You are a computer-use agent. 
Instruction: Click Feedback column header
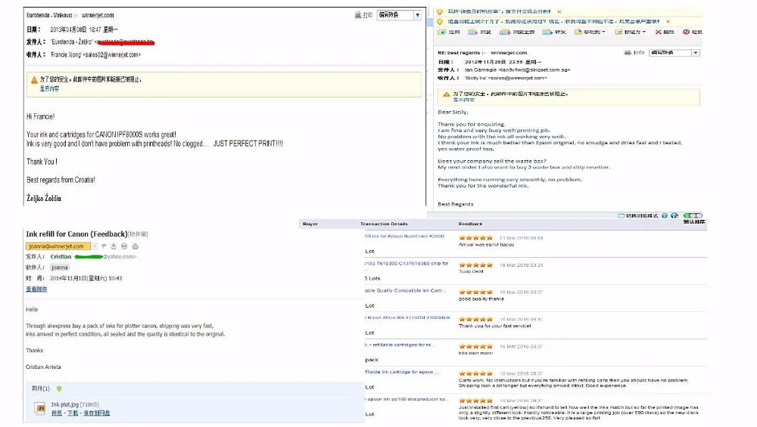[470, 224]
